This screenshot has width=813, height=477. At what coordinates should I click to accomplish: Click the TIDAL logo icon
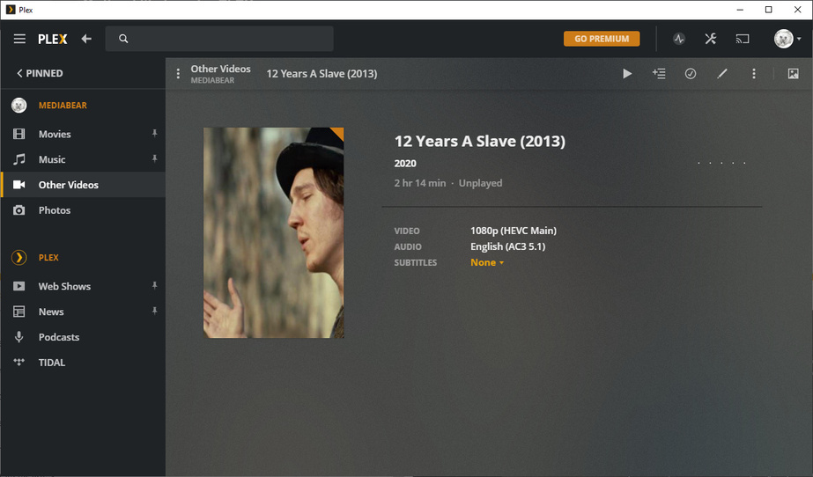click(19, 362)
